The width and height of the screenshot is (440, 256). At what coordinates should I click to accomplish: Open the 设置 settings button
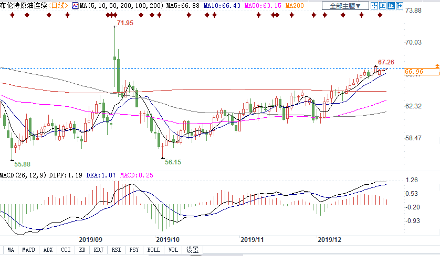tap(193, 250)
